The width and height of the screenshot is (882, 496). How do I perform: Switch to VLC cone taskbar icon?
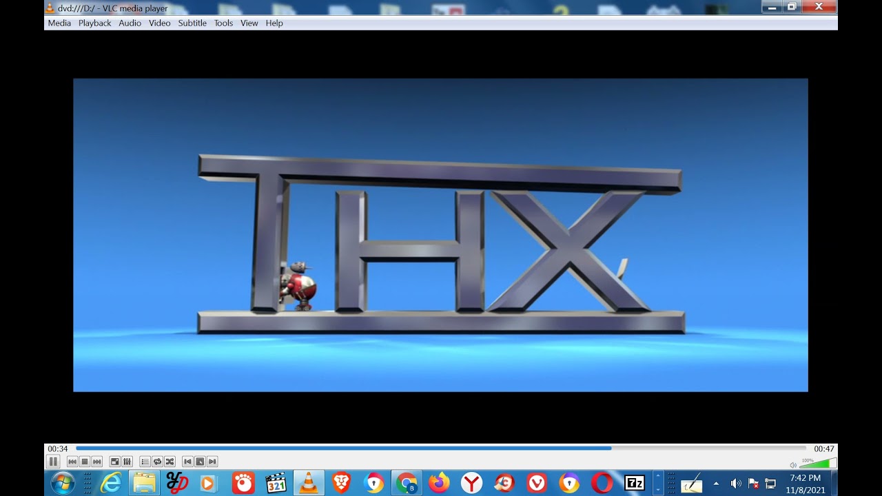pos(309,483)
